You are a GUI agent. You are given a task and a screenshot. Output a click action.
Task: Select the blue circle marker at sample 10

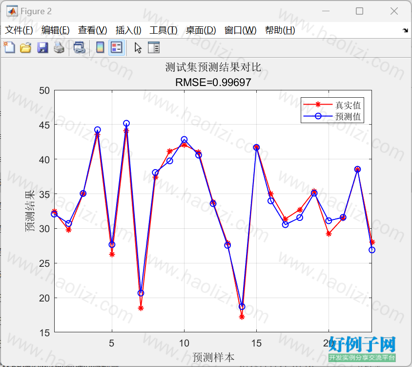(184, 139)
